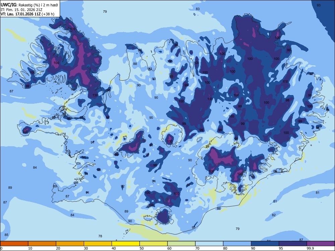Pick the light orange 20–30 legend swatch

(70, 244)
